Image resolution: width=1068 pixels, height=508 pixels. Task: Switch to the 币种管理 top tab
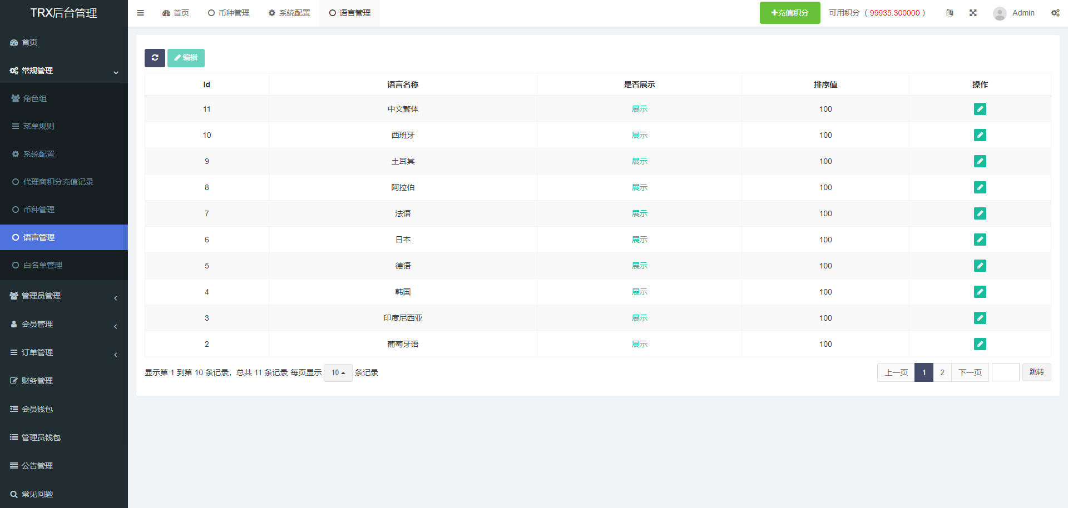coord(229,13)
